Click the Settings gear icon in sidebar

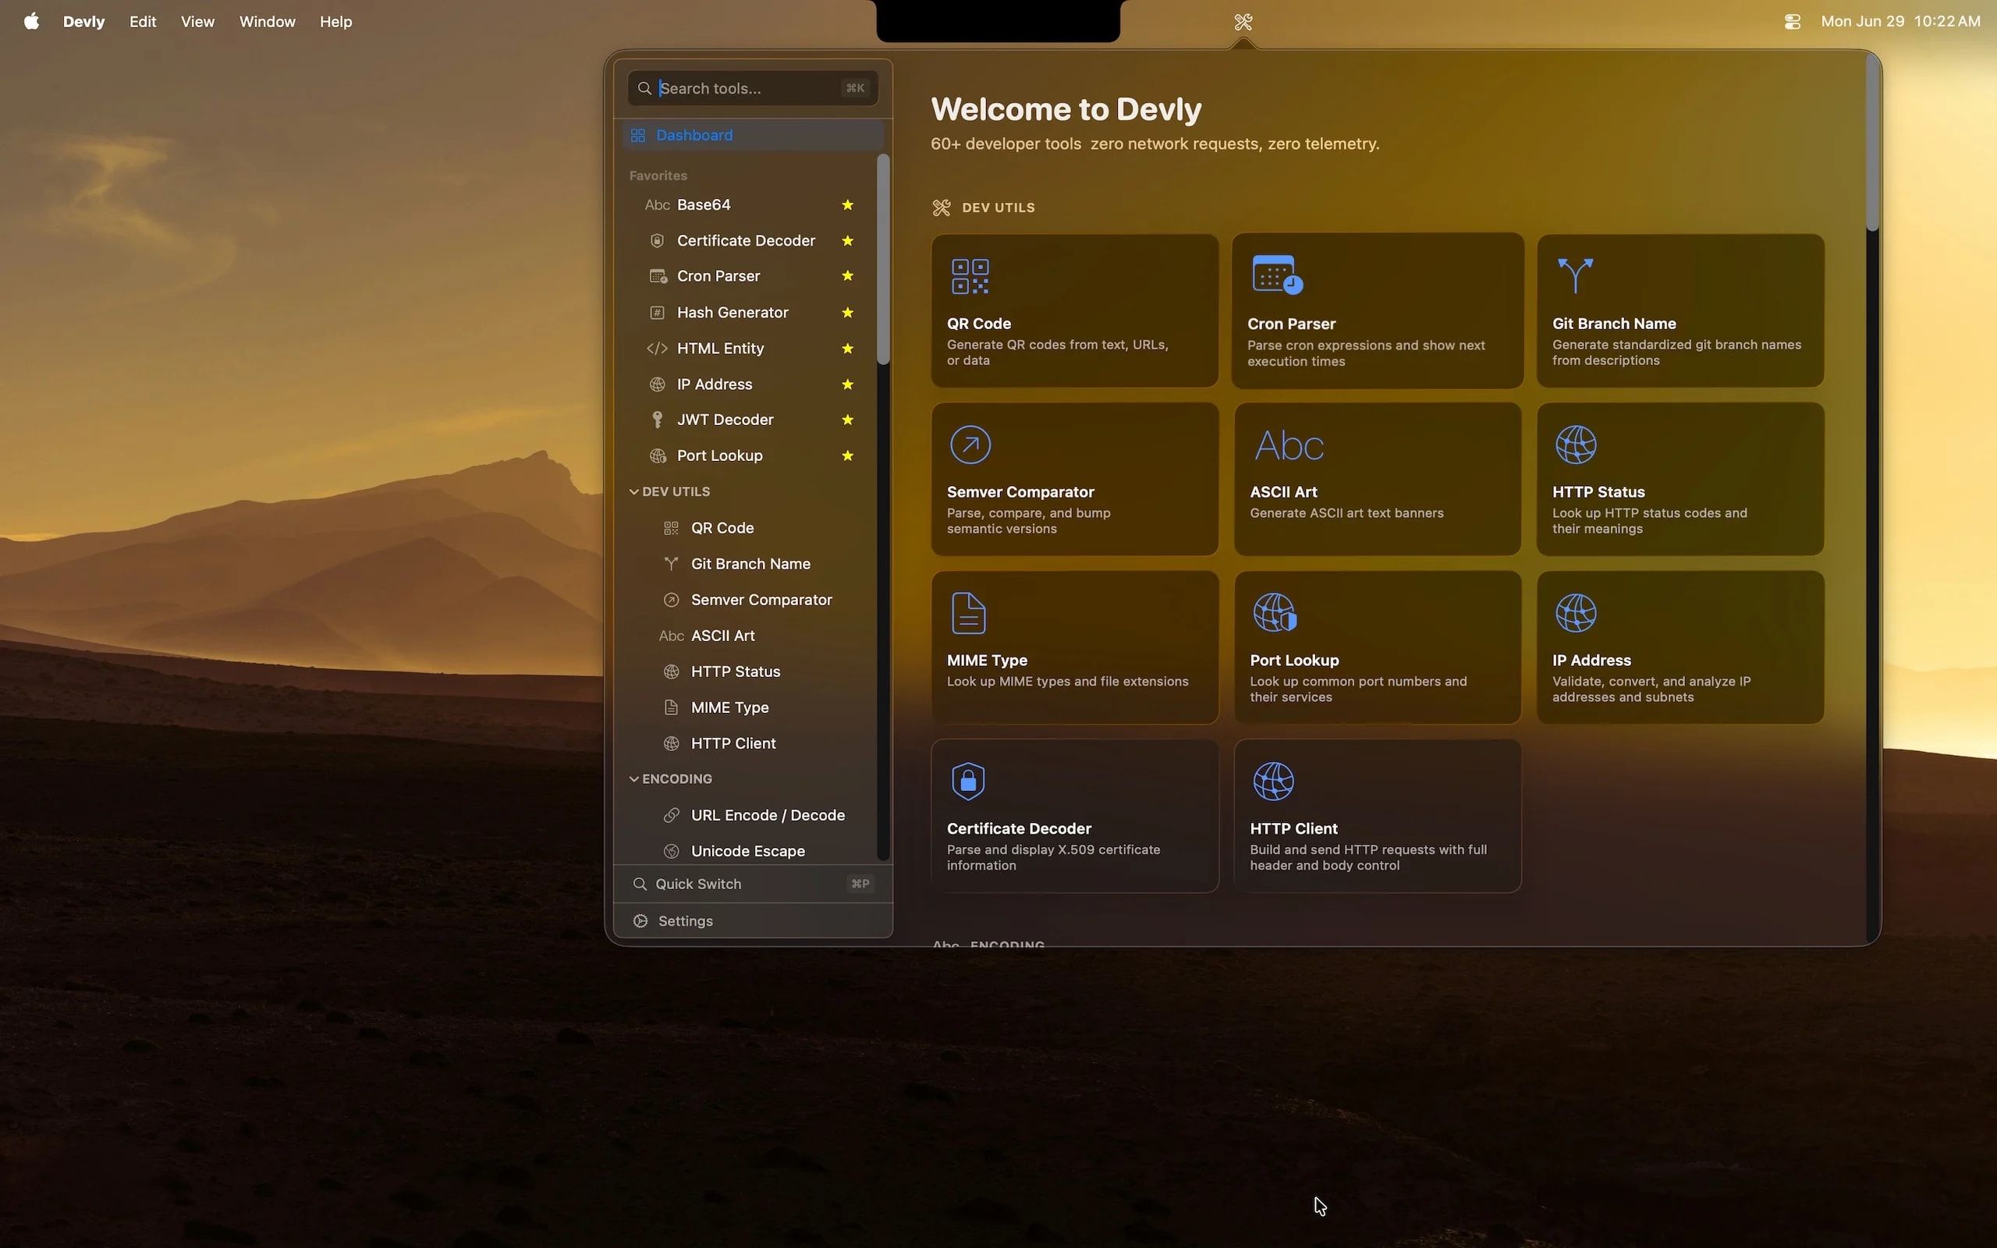point(640,921)
